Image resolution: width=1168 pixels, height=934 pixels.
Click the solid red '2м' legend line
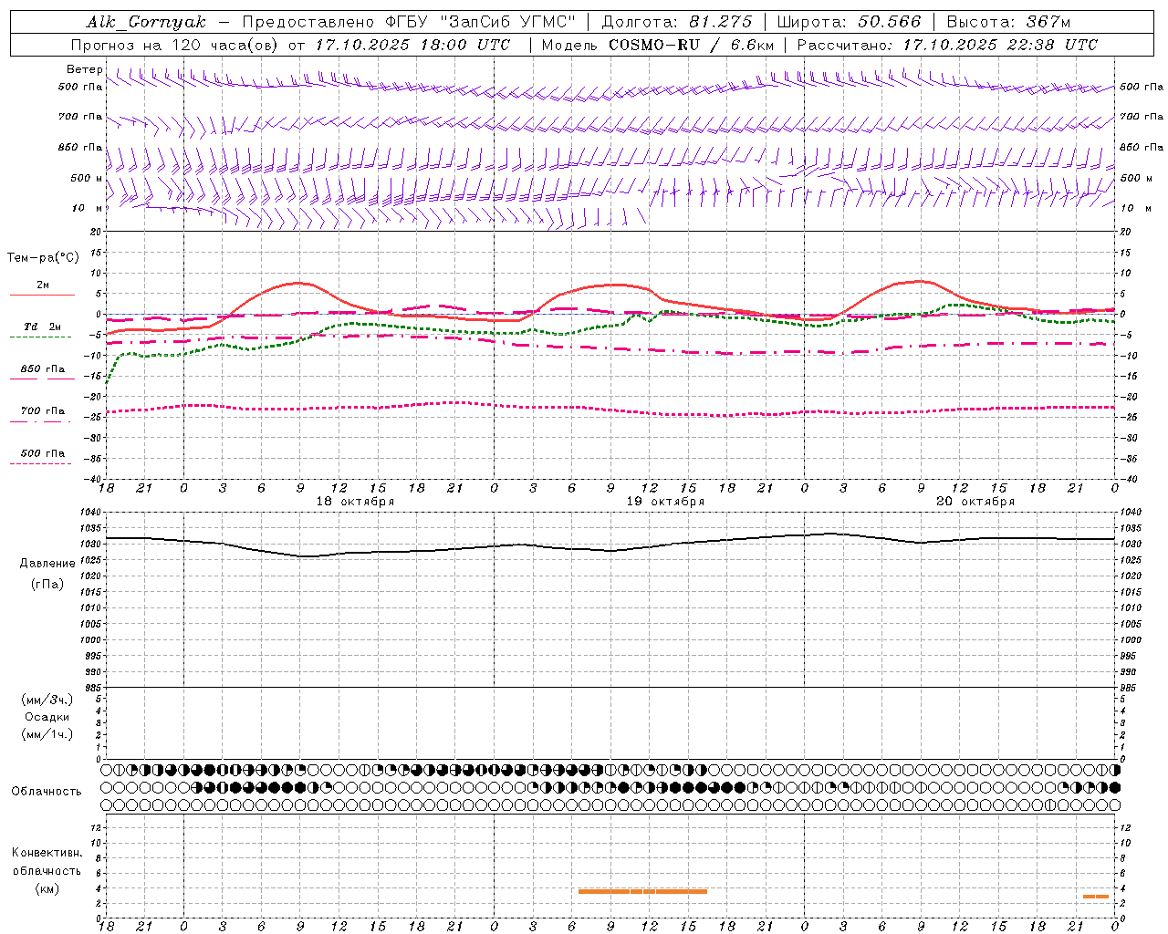point(42,295)
